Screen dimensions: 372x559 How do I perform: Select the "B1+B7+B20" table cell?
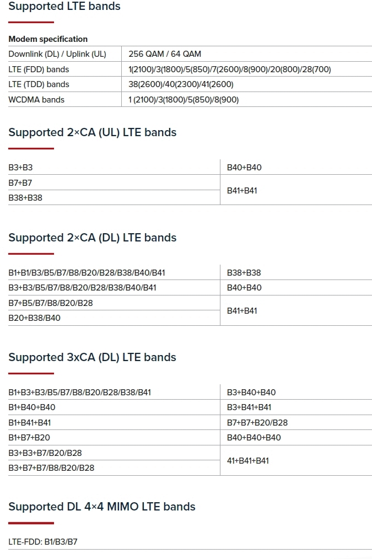coord(29,438)
